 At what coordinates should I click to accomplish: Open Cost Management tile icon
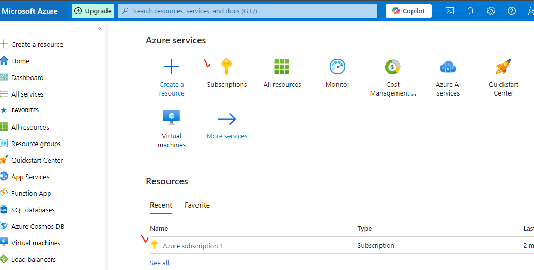tap(393, 67)
